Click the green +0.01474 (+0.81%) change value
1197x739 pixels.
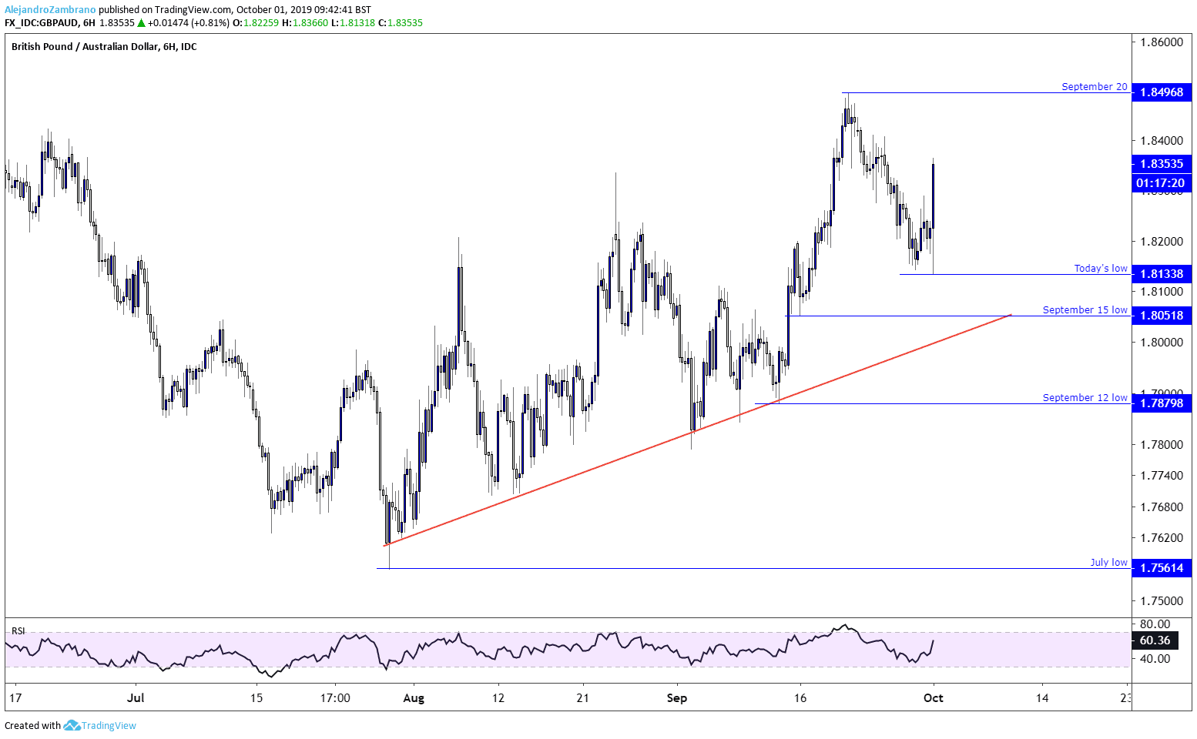coord(188,23)
